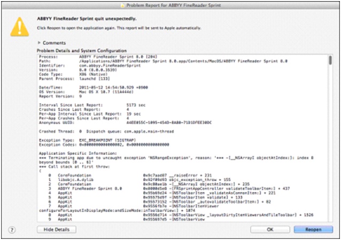341x240 pixels.
Task: Click the 'Crashed Thread:' line
Action: 106,131
